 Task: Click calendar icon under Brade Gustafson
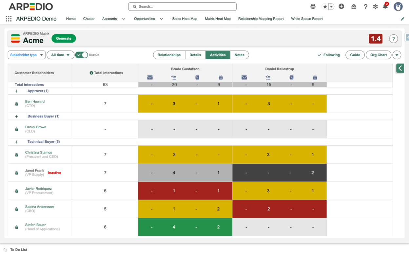pos(221,78)
